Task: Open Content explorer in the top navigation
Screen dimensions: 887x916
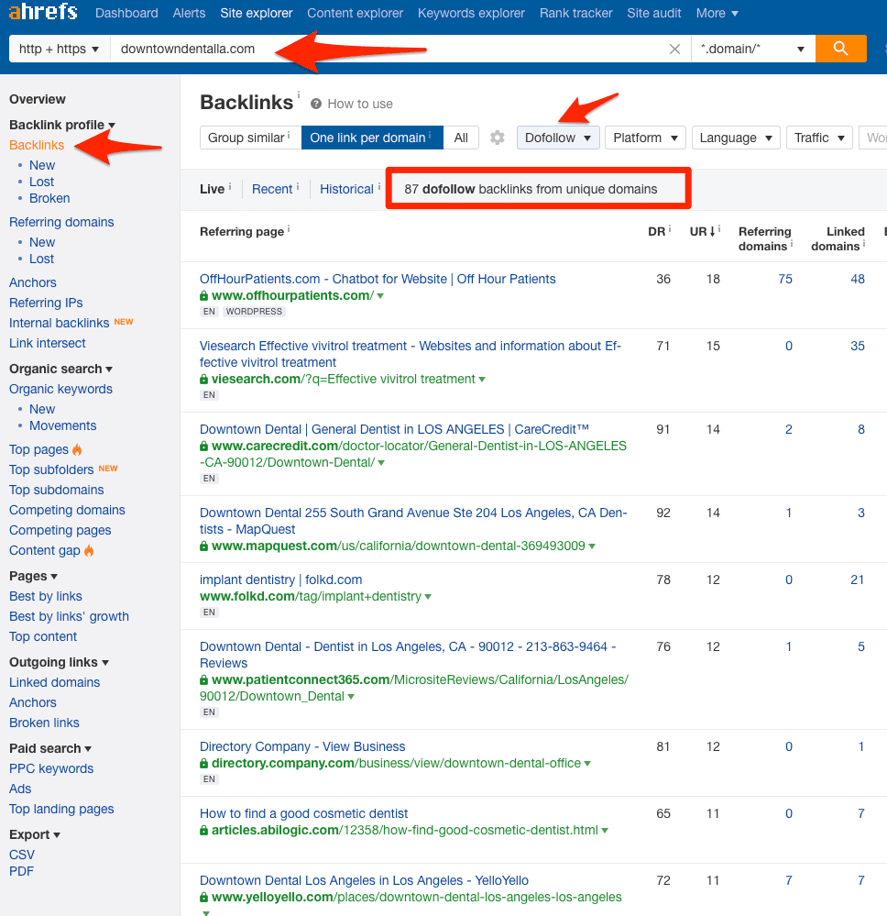Action: (355, 13)
